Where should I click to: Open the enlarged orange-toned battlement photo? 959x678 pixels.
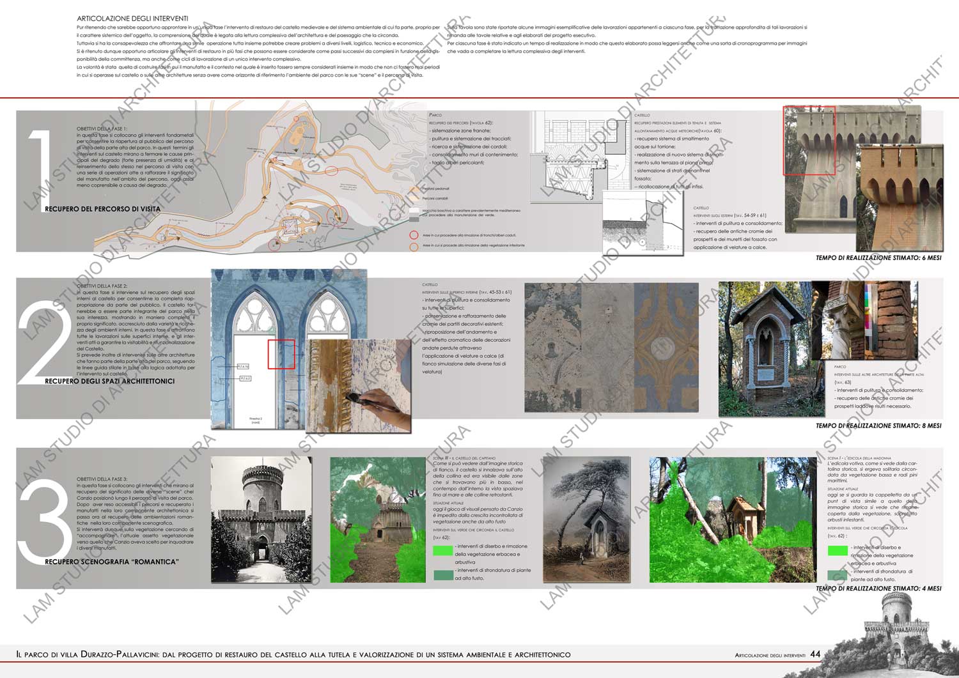click(900, 199)
